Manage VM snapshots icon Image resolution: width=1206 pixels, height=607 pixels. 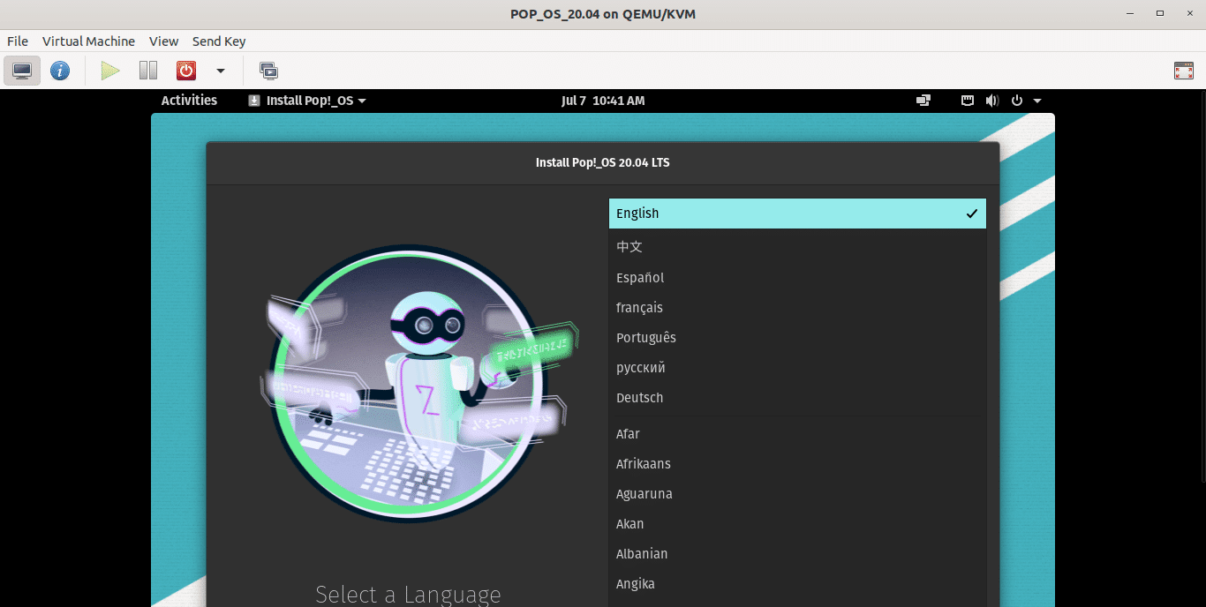[x=268, y=71]
